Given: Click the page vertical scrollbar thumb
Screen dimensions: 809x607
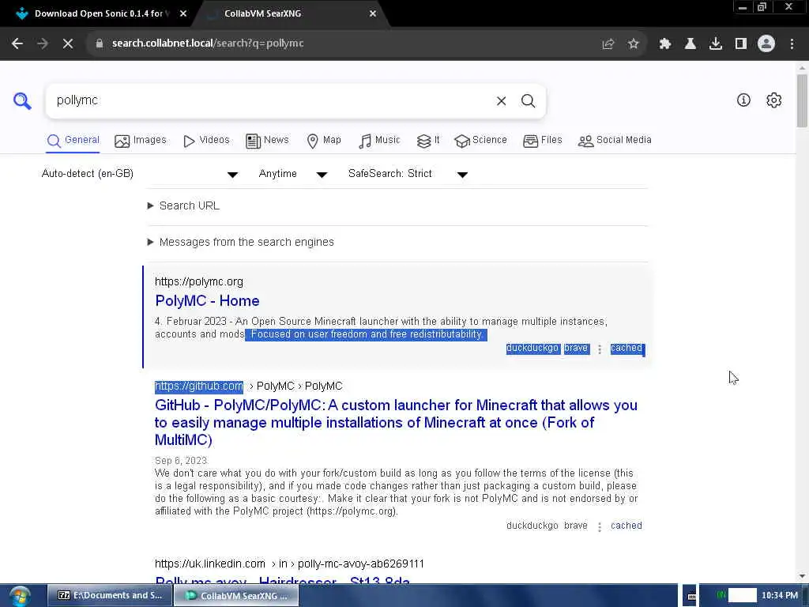Looking at the screenshot, I should pos(803,100).
